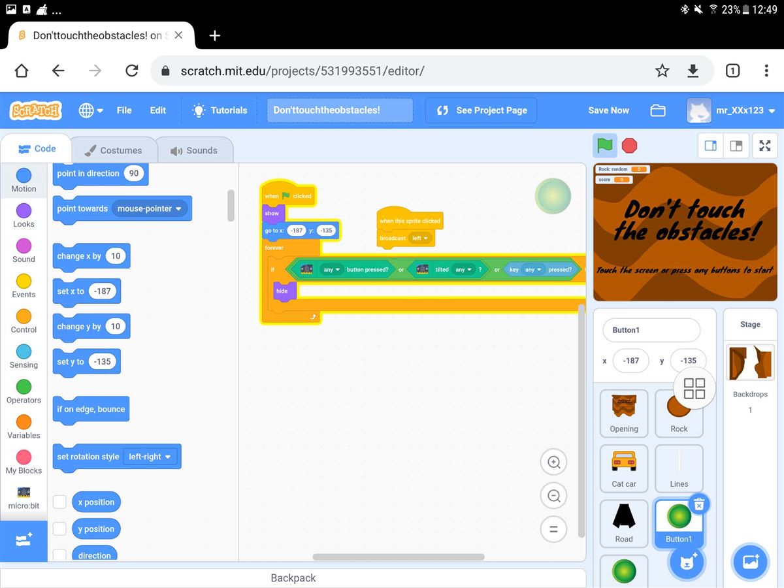Click Save Now
This screenshot has height=588, width=784.
pyautogui.click(x=608, y=110)
